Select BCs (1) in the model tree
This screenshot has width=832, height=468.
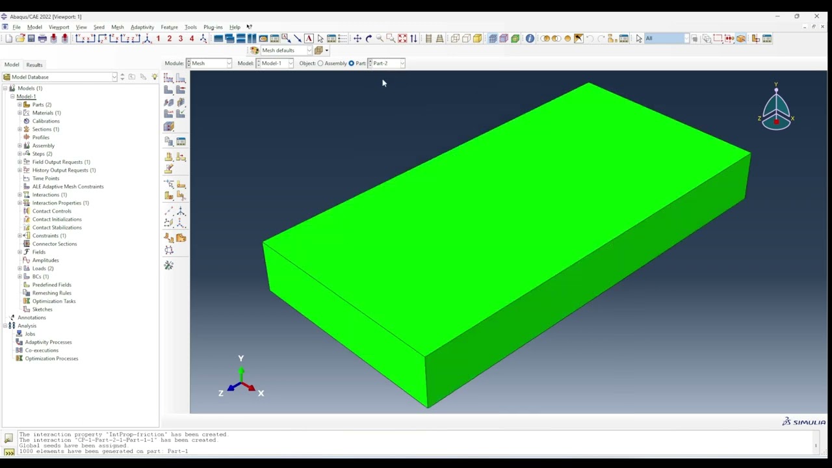pos(40,277)
